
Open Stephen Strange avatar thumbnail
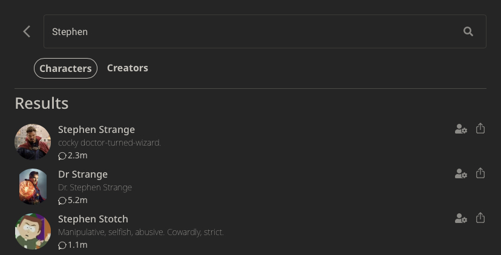(x=33, y=142)
